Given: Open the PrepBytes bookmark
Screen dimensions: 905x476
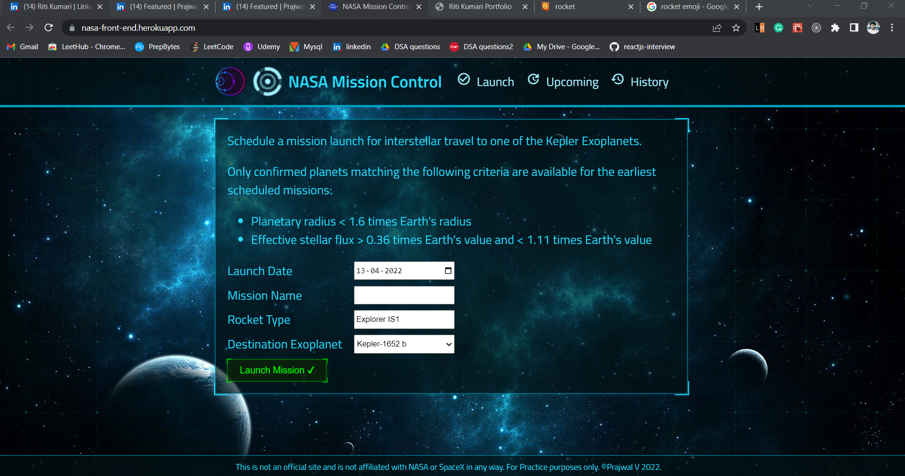Looking at the screenshot, I should click(157, 47).
